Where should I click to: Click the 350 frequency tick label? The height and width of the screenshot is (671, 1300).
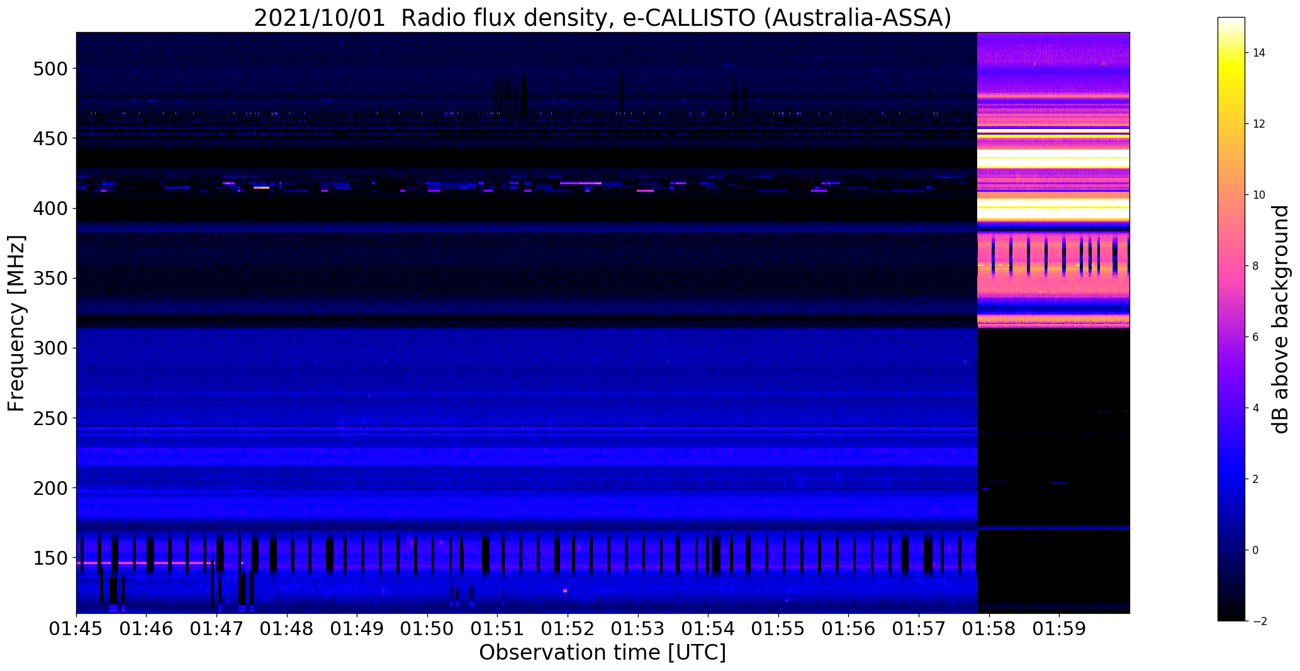point(49,278)
